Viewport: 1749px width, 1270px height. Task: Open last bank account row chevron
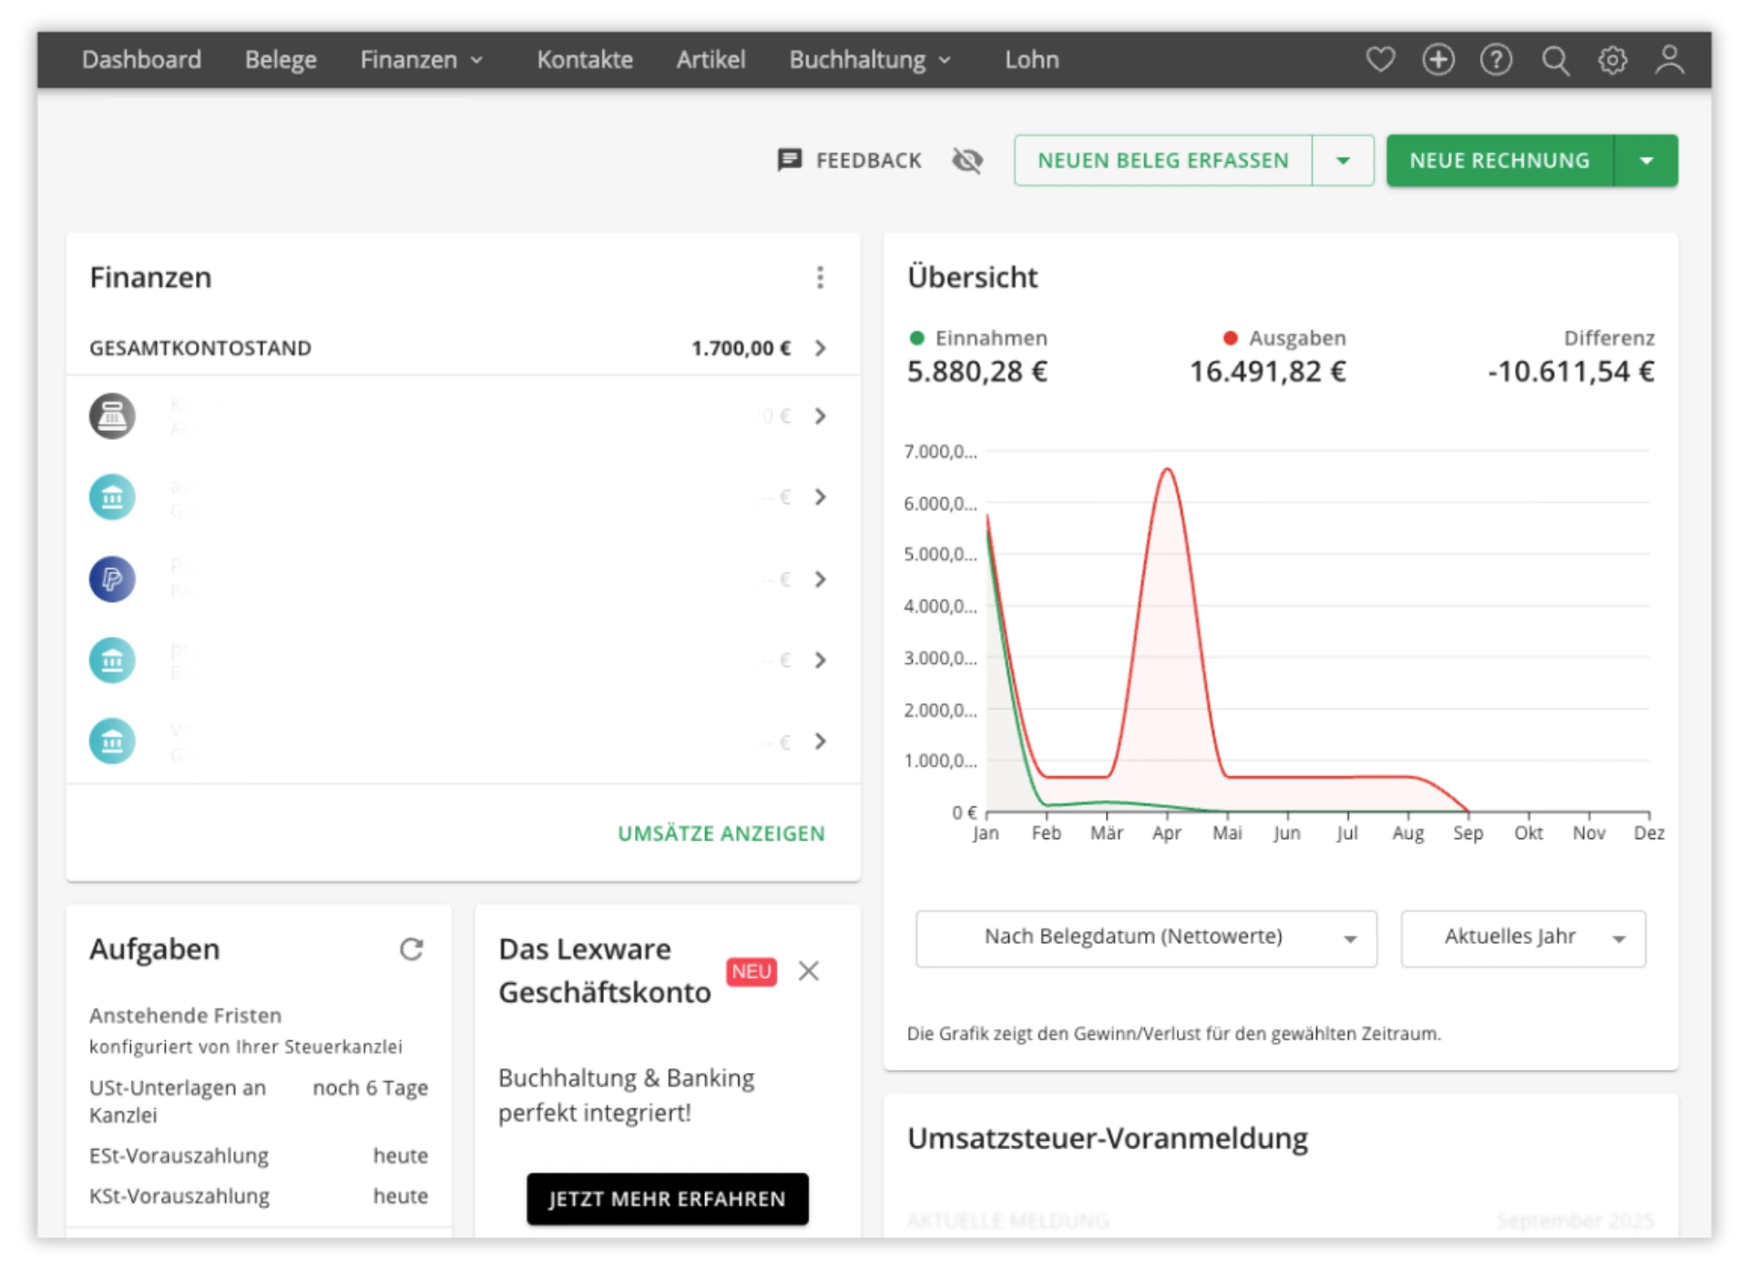click(x=821, y=742)
